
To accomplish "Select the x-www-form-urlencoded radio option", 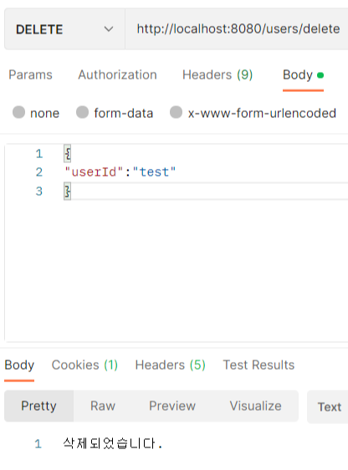I will 176,112.
